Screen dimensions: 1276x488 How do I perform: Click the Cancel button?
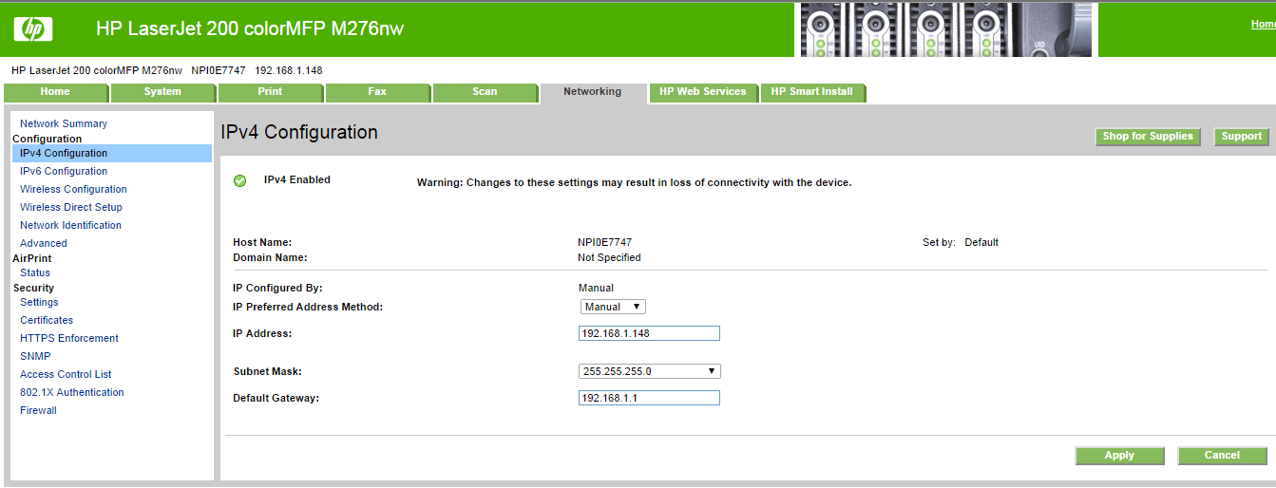pos(1223,456)
